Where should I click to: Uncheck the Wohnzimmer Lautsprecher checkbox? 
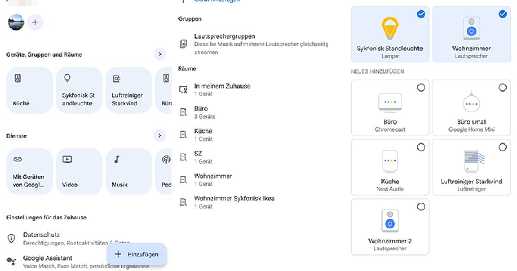click(x=502, y=14)
